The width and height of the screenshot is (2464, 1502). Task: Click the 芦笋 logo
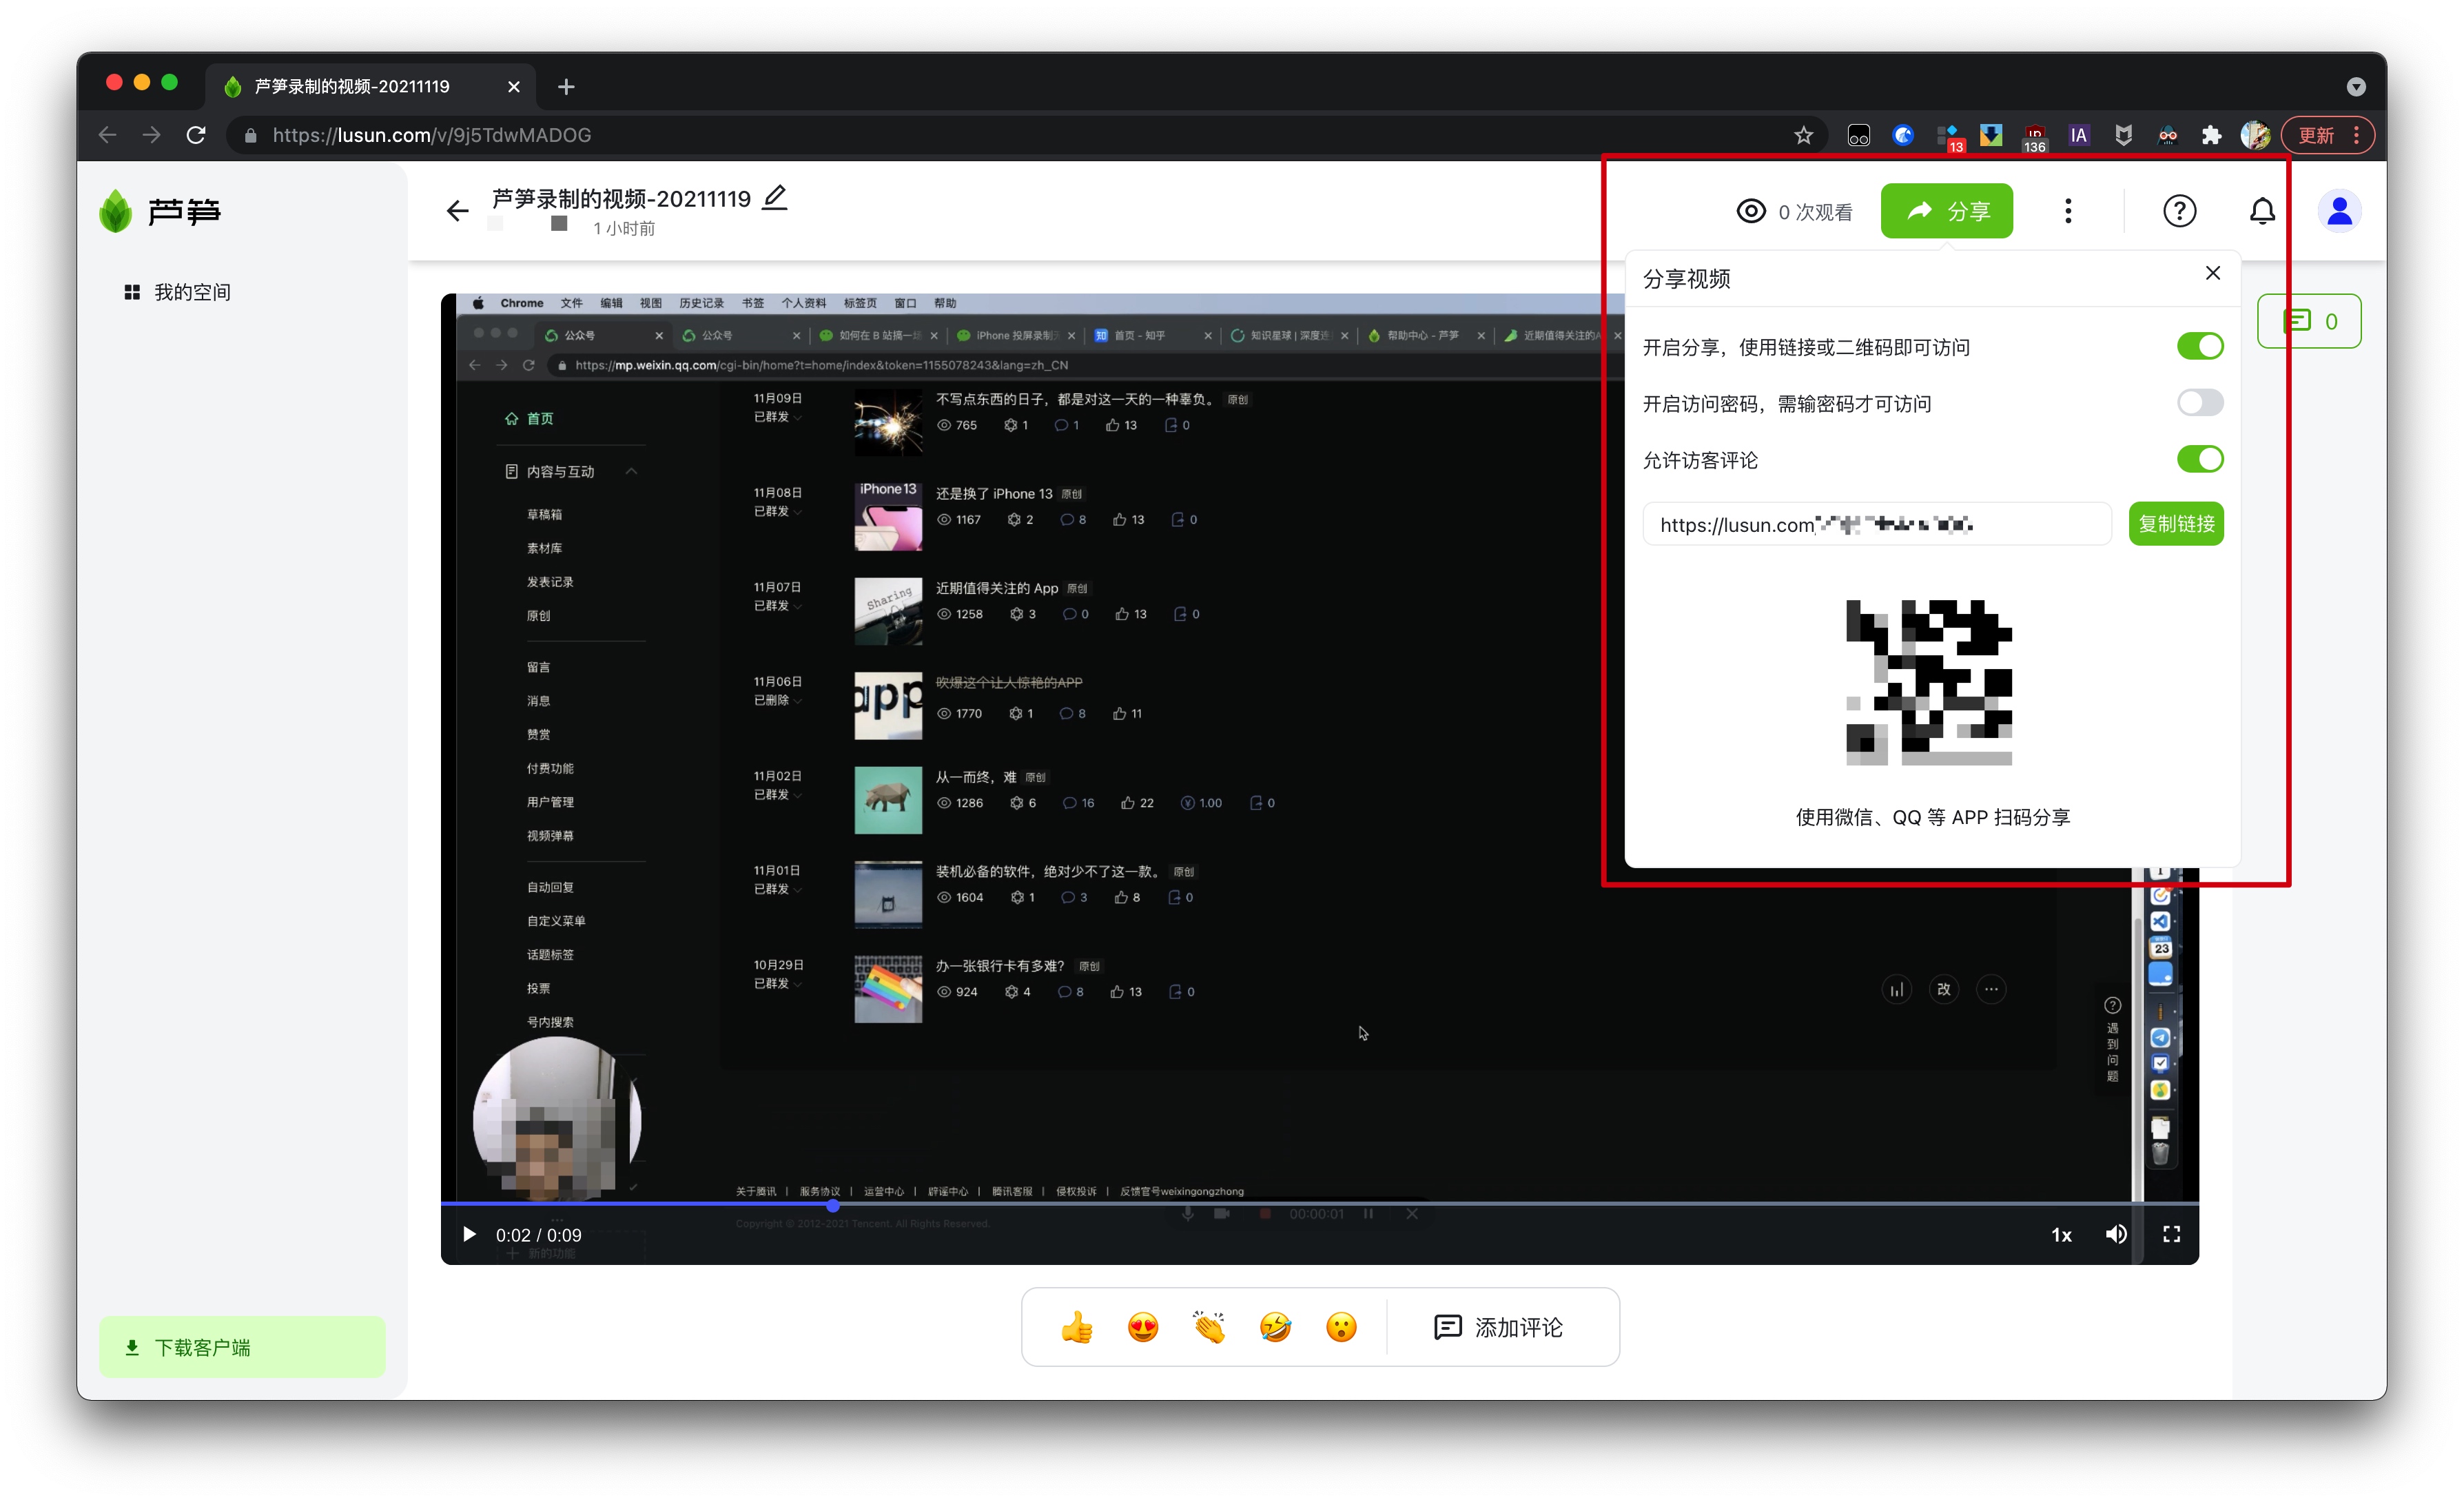click(x=160, y=211)
